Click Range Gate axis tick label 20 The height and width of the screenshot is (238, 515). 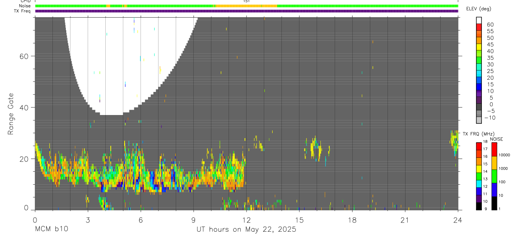click(23, 159)
